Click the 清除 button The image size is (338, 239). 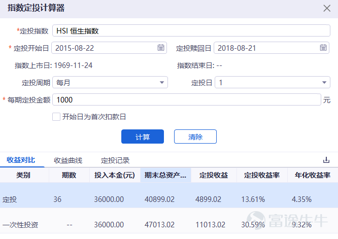pos(195,136)
